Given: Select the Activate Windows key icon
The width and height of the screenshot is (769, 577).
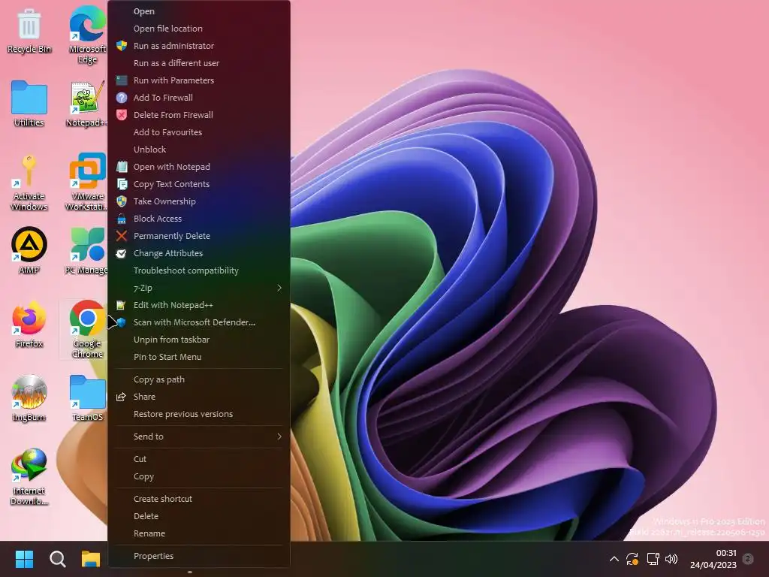Looking at the screenshot, I should coord(29,182).
